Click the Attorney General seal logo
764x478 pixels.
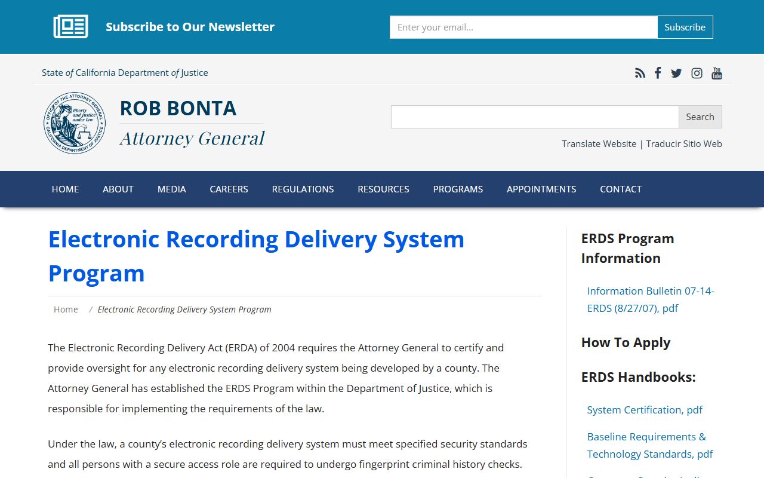tap(75, 123)
